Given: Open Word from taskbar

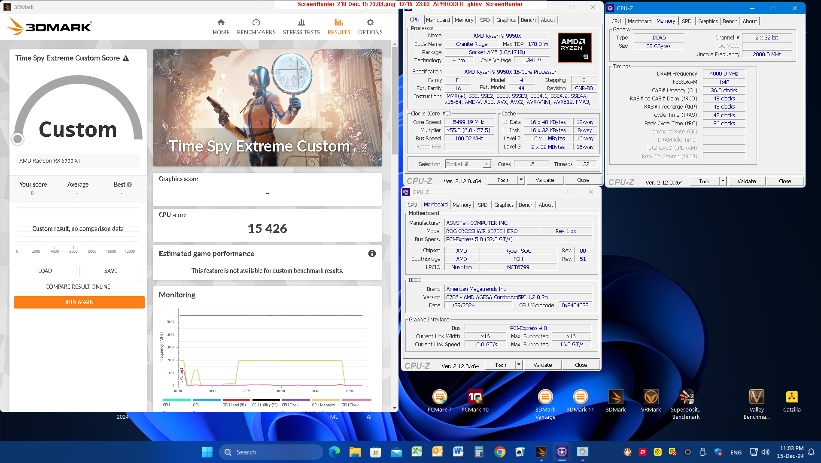Looking at the screenshot, I should click(x=458, y=452).
